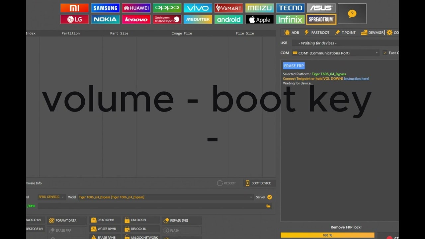Select the Xiaomi MI brand tile
This screenshot has width=425, height=239.
tap(74, 8)
